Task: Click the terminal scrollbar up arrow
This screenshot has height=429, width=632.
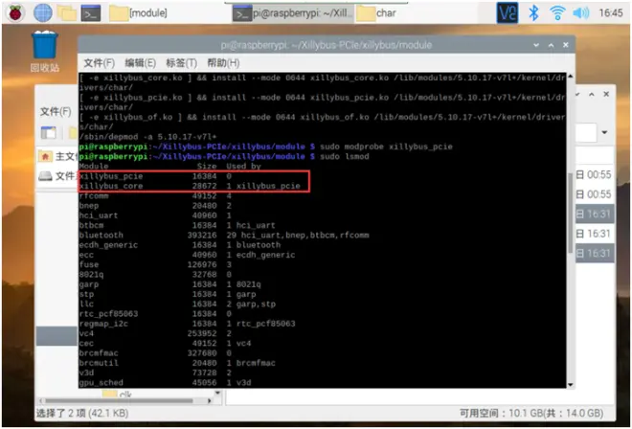Action: (x=571, y=77)
